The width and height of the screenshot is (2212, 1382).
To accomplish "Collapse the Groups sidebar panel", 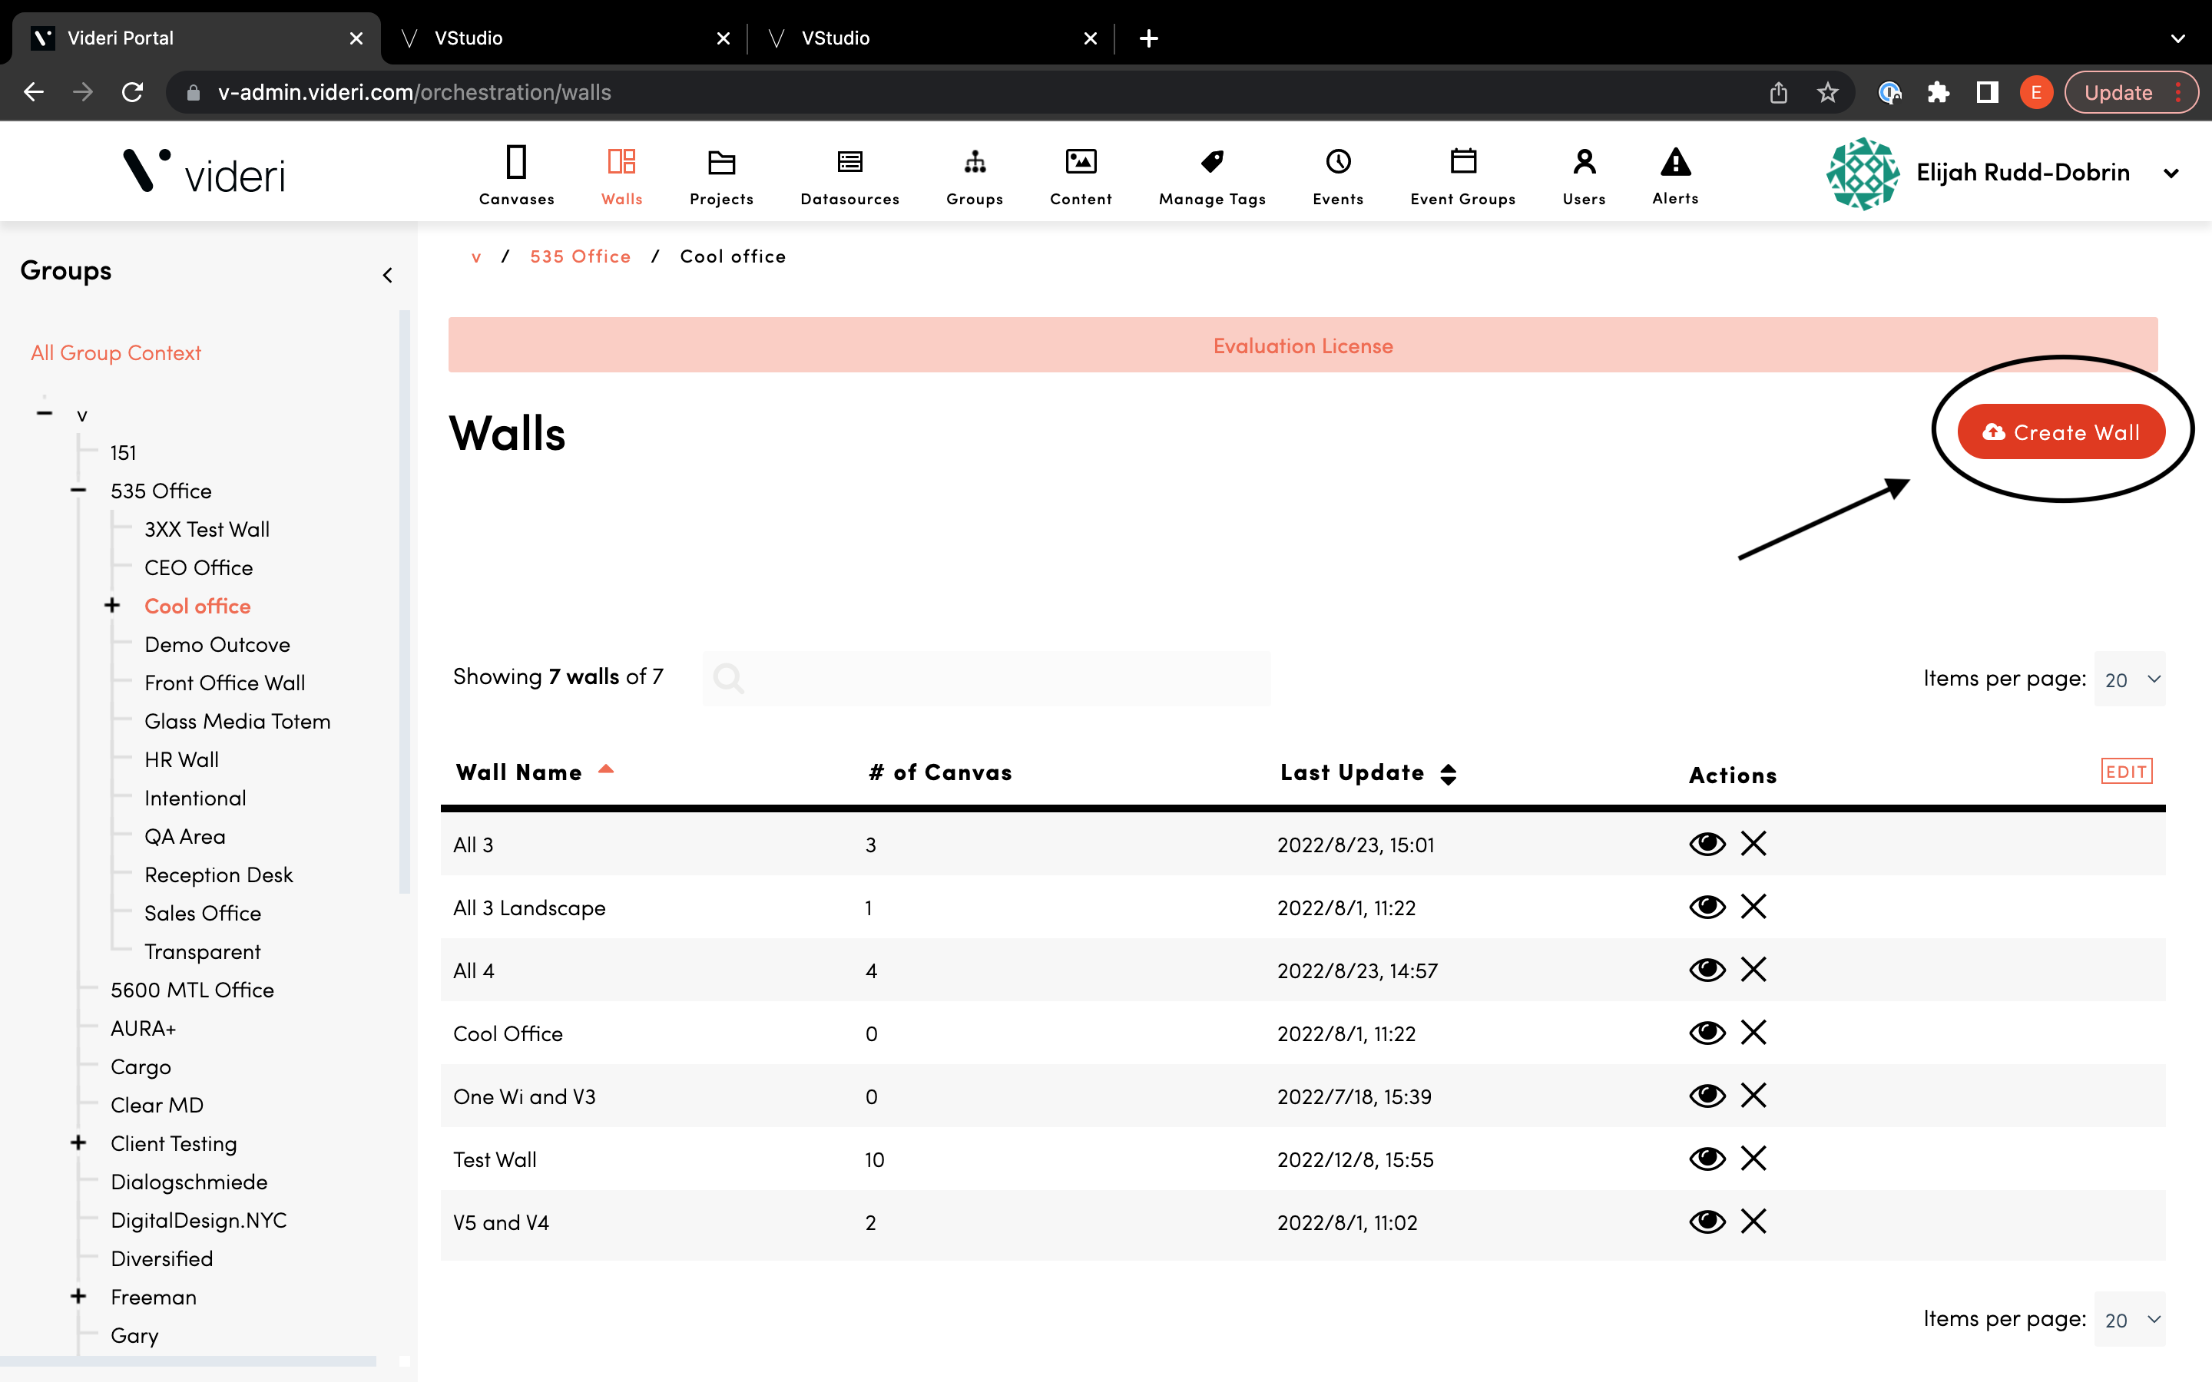I will (x=388, y=275).
